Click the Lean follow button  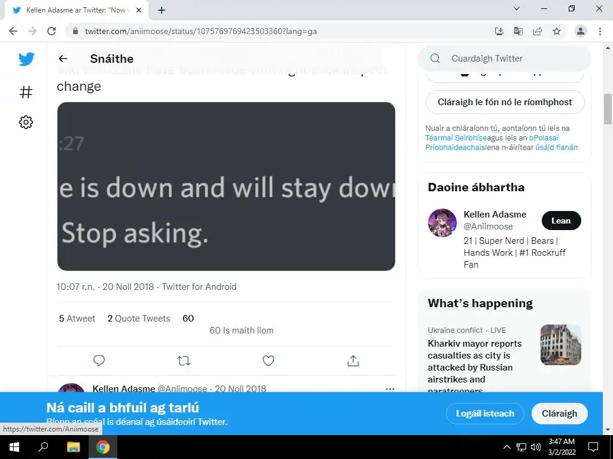tap(561, 221)
